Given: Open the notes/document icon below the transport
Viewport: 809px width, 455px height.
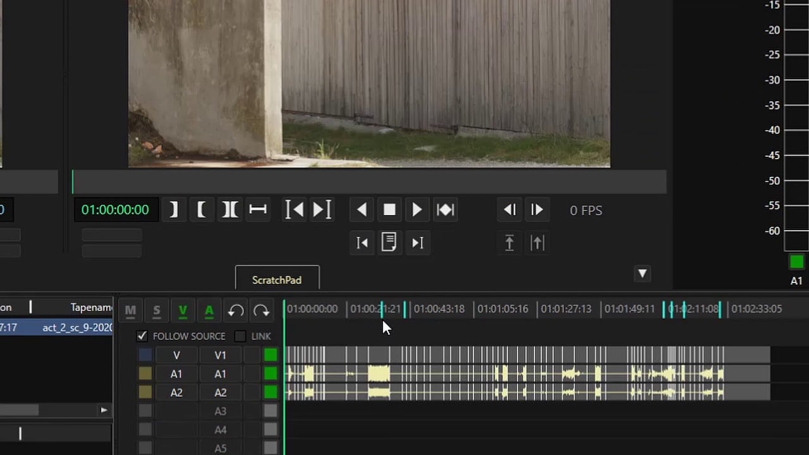Looking at the screenshot, I should (389, 243).
